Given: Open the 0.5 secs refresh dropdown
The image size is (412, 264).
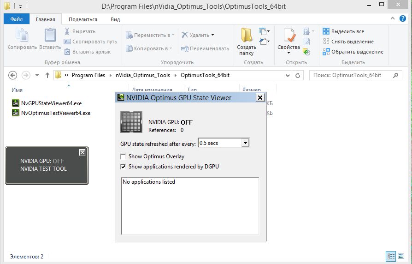Looking at the screenshot, I should point(245,143).
